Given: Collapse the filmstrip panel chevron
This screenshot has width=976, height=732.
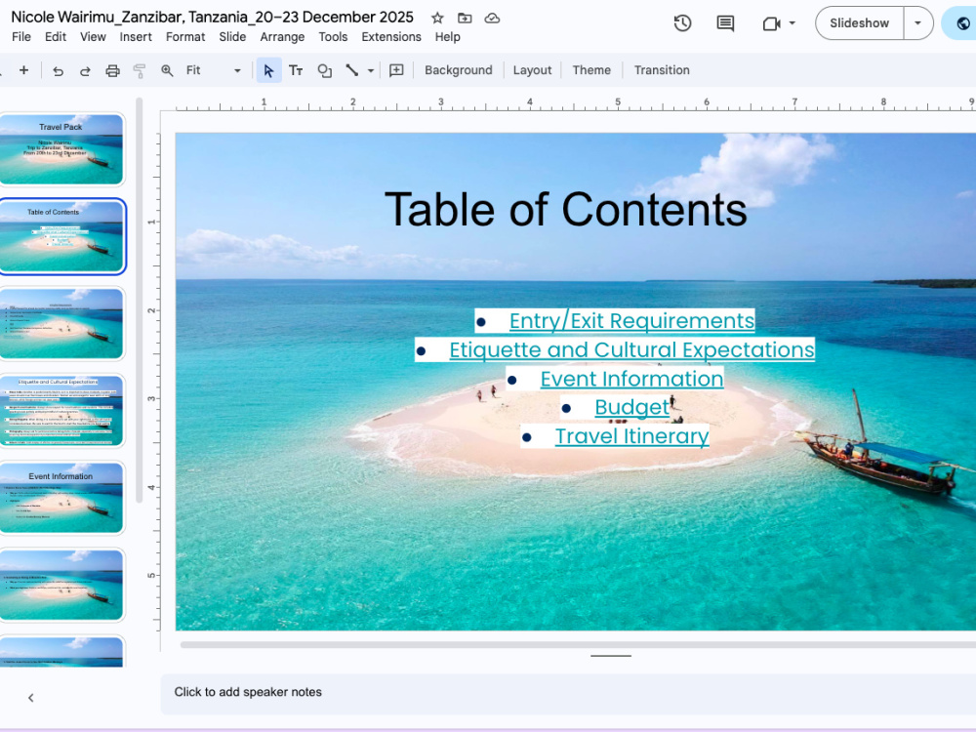Looking at the screenshot, I should 31,698.
